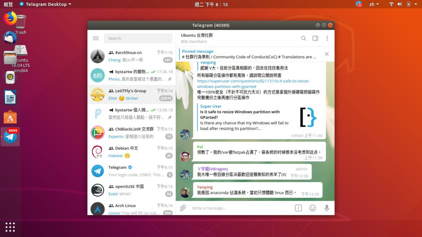
Task: Click the 107 unread badge
Action: [168, 60]
